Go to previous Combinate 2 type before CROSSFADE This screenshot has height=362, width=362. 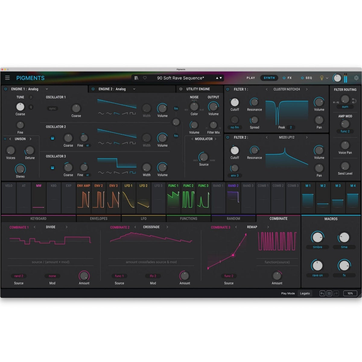coord(135,227)
